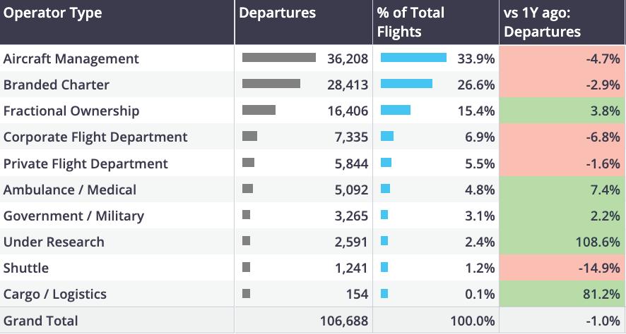The height and width of the screenshot is (334, 626).
Task: Click the Grand Total departures value 106,688
Action: coord(344,321)
